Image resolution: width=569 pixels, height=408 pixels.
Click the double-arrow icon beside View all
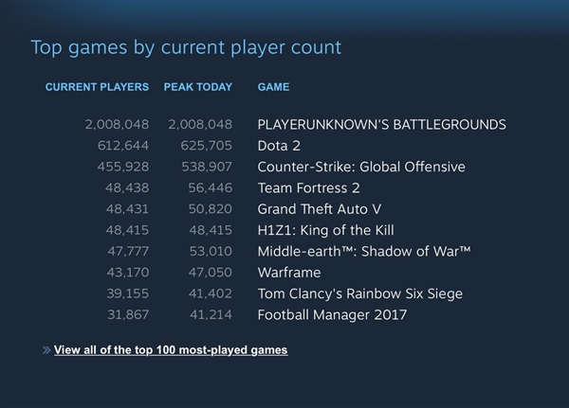pos(46,350)
